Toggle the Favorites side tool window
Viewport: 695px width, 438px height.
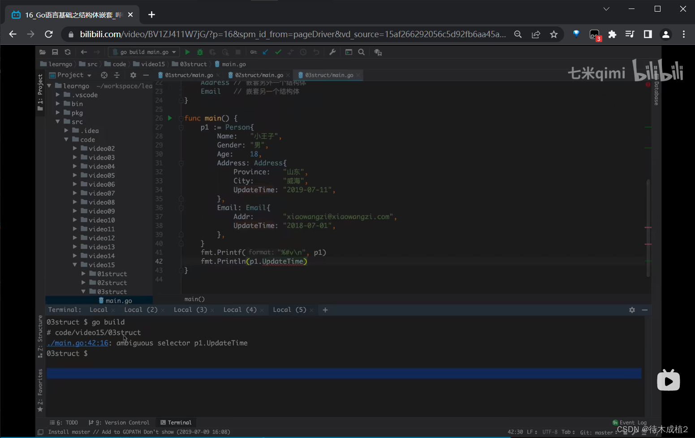coord(40,390)
